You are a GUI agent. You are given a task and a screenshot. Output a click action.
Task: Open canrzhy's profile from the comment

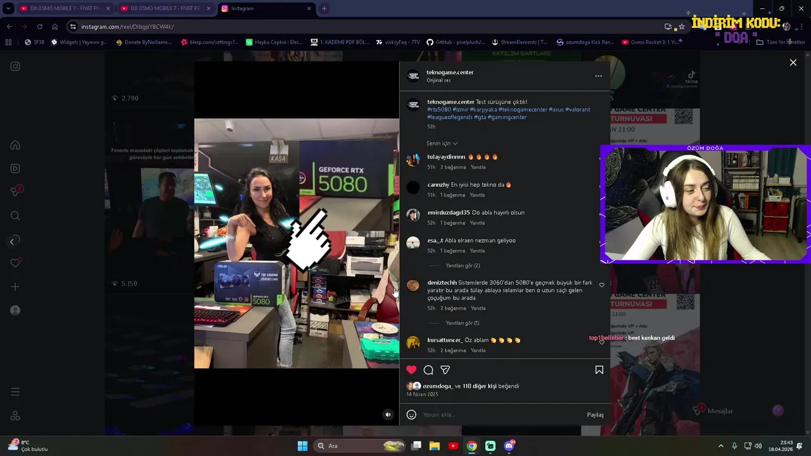tap(438, 185)
